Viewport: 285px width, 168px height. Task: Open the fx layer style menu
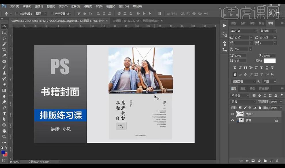(x=247, y=161)
